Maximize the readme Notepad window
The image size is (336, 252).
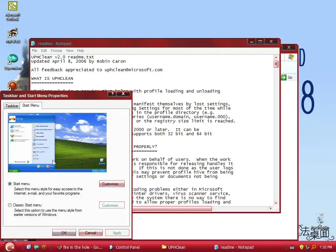tap(260, 41)
